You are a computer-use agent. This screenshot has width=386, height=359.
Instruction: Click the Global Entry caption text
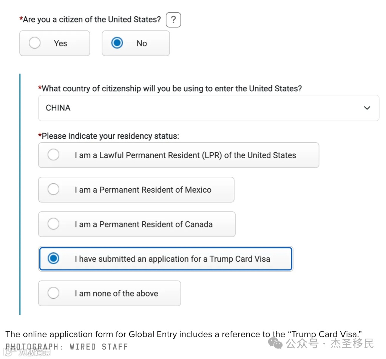(184, 334)
